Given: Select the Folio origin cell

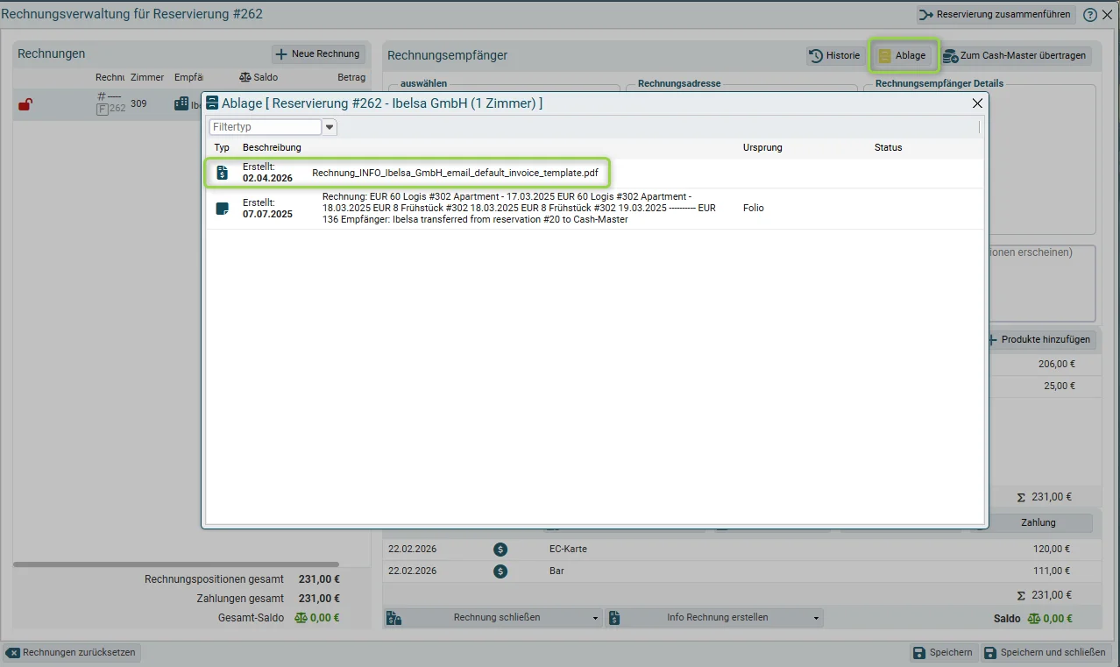Looking at the screenshot, I should (754, 209).
